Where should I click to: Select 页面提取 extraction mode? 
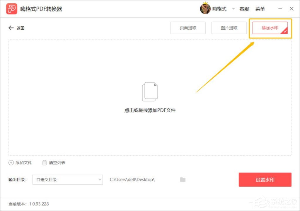(188, 28)
